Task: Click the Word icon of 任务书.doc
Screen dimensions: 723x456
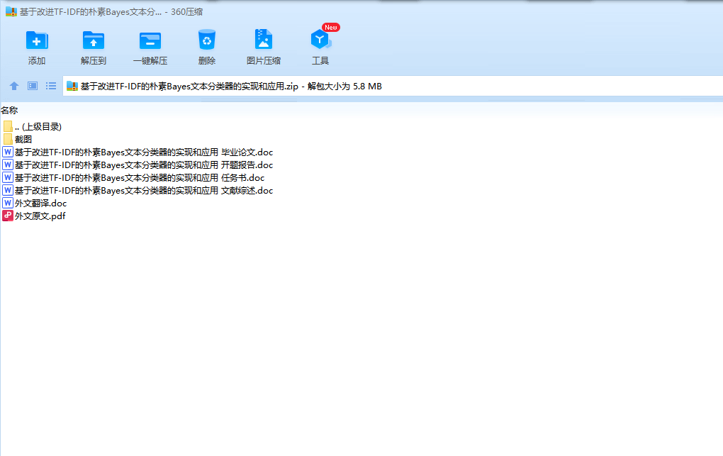Action: pyautogui.click(x=7, y=177)
